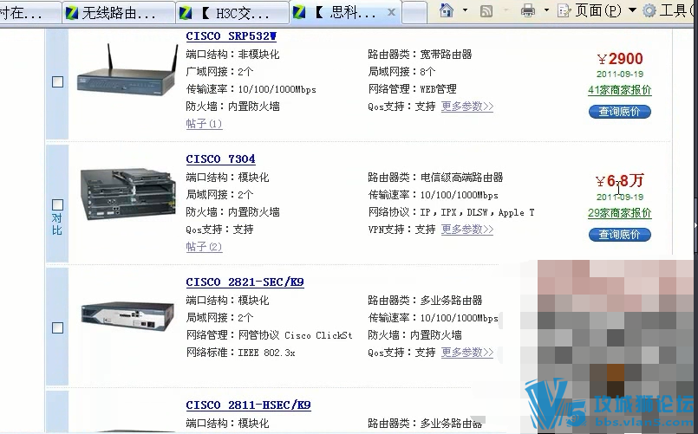The image size is (698, 434).
Task: Click the 网络标准：IEEE 802.3x text
Action: point(240,353)
